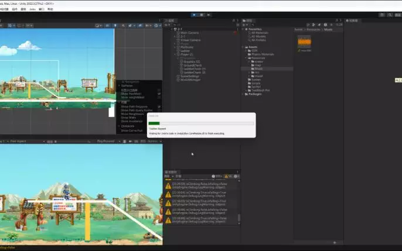Click Show Walls in AI Navigation overlay
The width and height of the screenshot is (402, 251).
coord(128,118)
